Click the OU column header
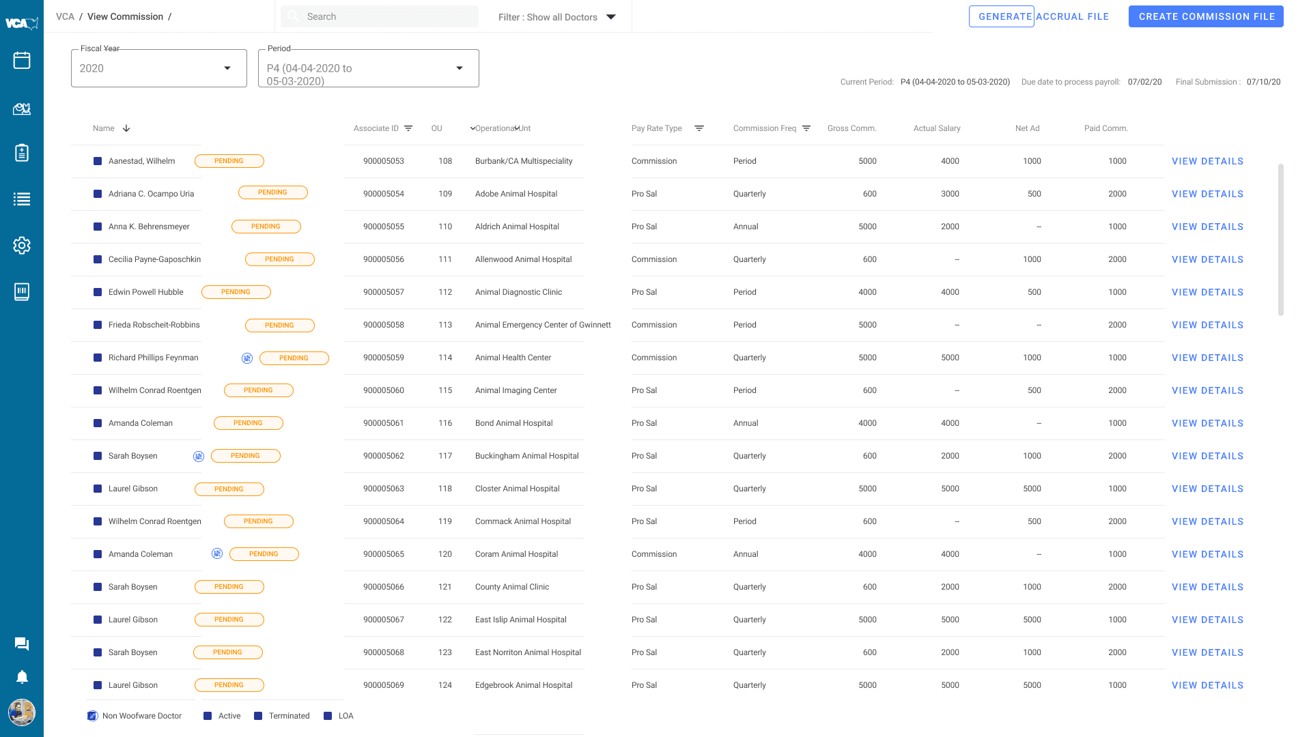This screenshot has height=737, width=1311. click(x=437, y=128)
